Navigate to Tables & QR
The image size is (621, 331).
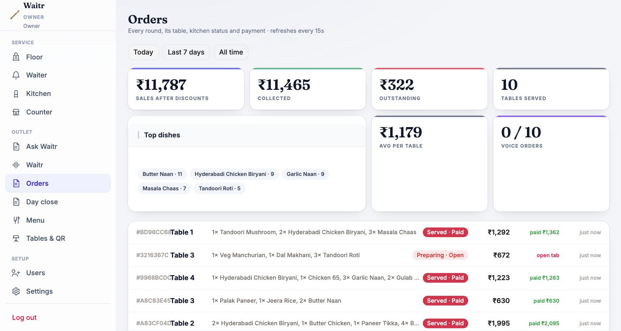coord(58,238)
